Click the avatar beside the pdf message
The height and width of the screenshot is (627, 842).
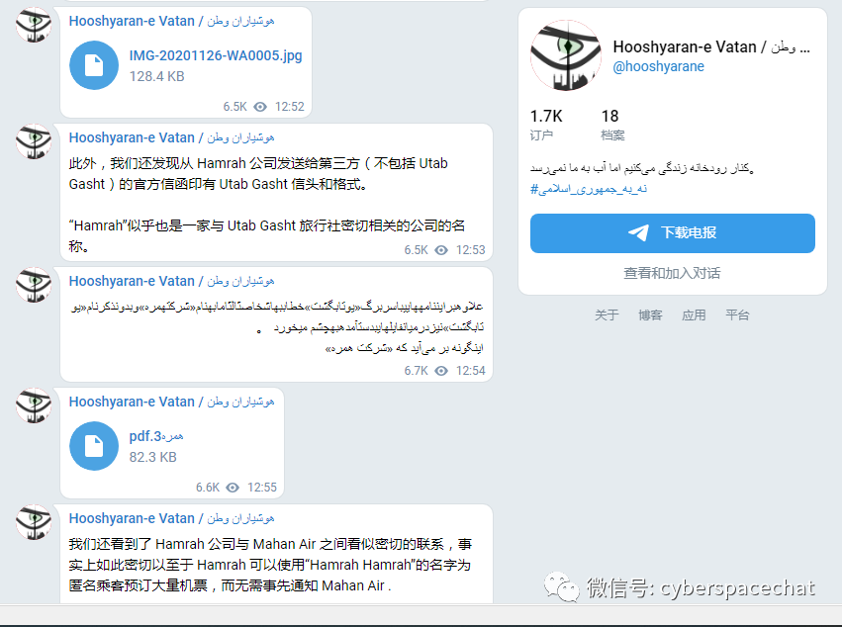[x=34, y=405]
